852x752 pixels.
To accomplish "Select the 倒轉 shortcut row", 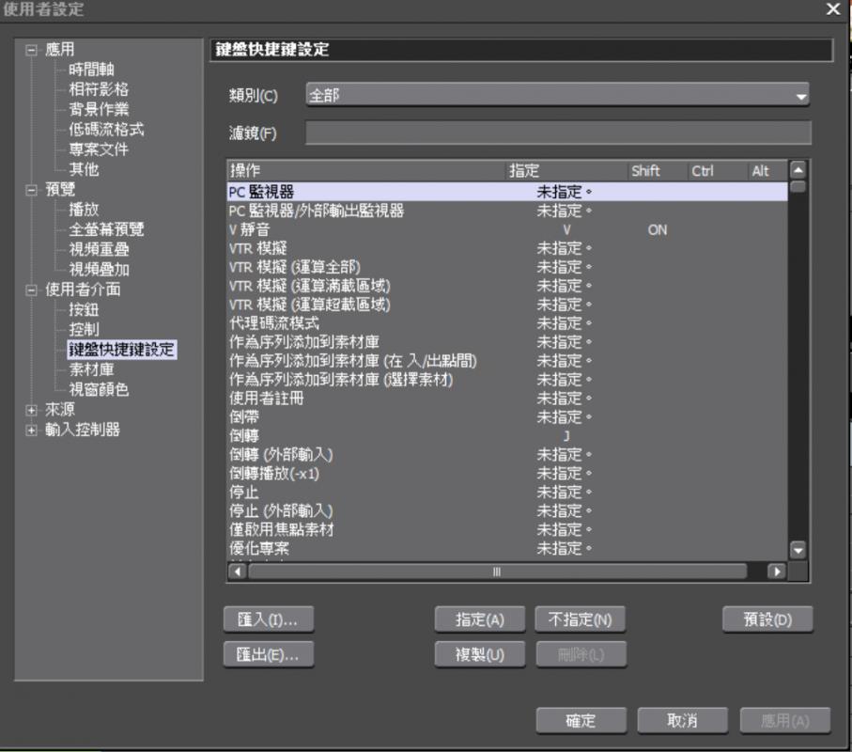I will pyautogui.click(x=242, y=436).
